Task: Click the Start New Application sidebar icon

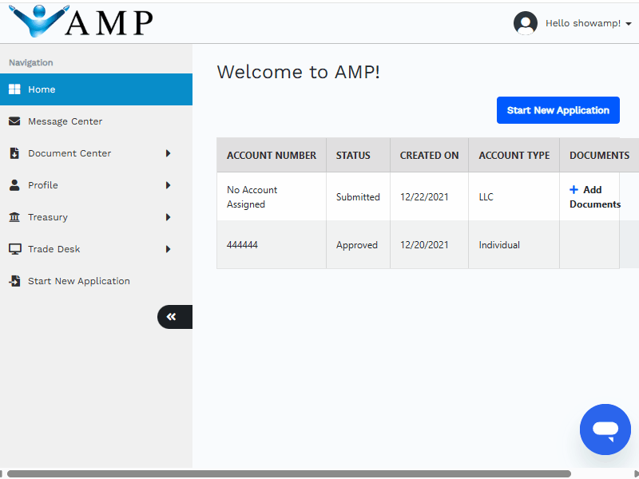Action: pyautogui.click(x=14, y=281)
